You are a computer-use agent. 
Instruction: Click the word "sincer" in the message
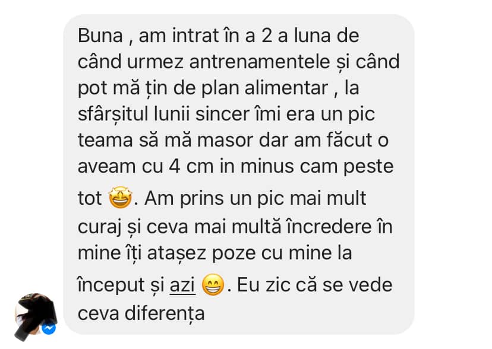click(x=222, y=114)
